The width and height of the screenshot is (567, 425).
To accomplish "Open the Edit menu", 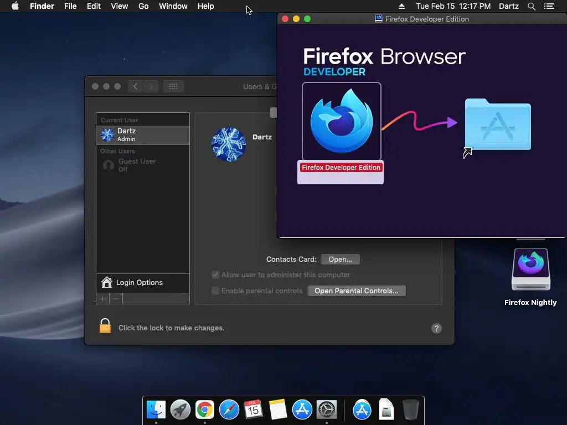I will [94, 6].
